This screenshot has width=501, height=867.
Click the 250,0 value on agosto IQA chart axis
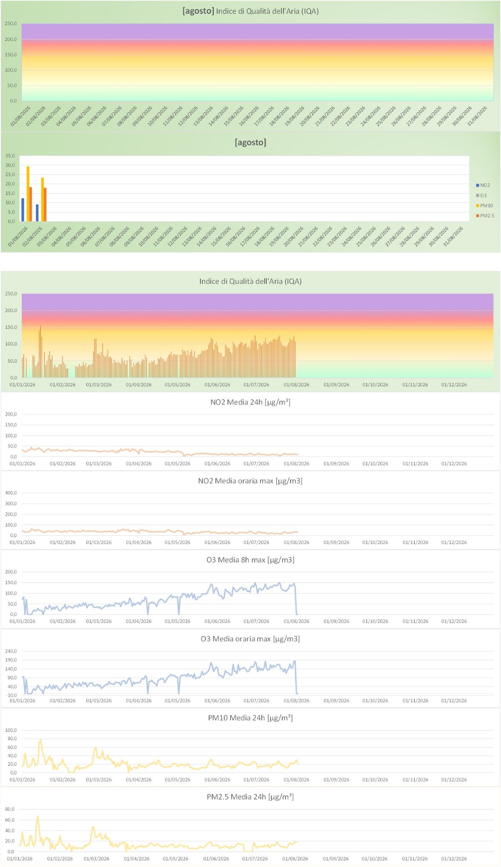(x=11, y=24)
